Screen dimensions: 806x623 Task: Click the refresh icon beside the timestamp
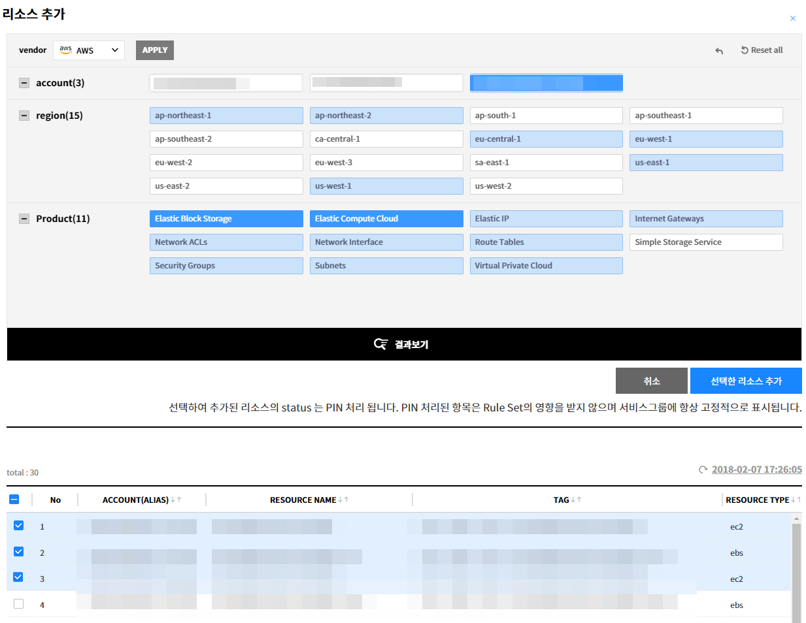pyautogui.click(x=703, y=470)
